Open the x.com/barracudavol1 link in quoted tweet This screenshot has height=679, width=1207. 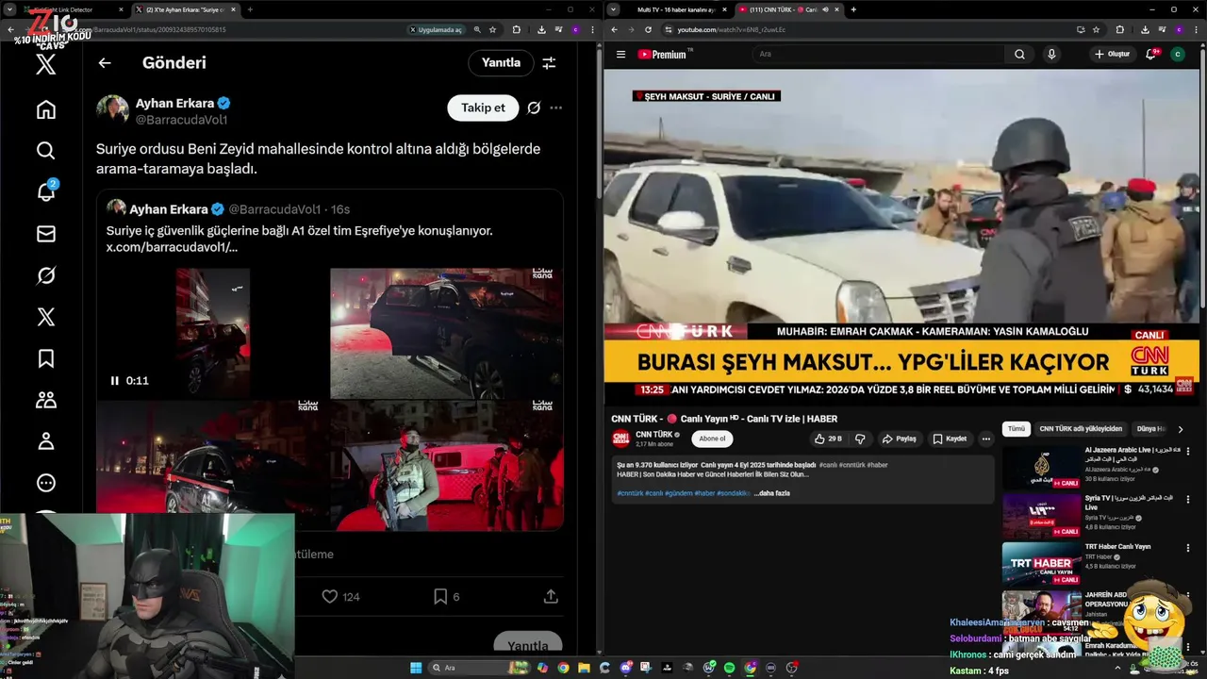coord(172,247)
